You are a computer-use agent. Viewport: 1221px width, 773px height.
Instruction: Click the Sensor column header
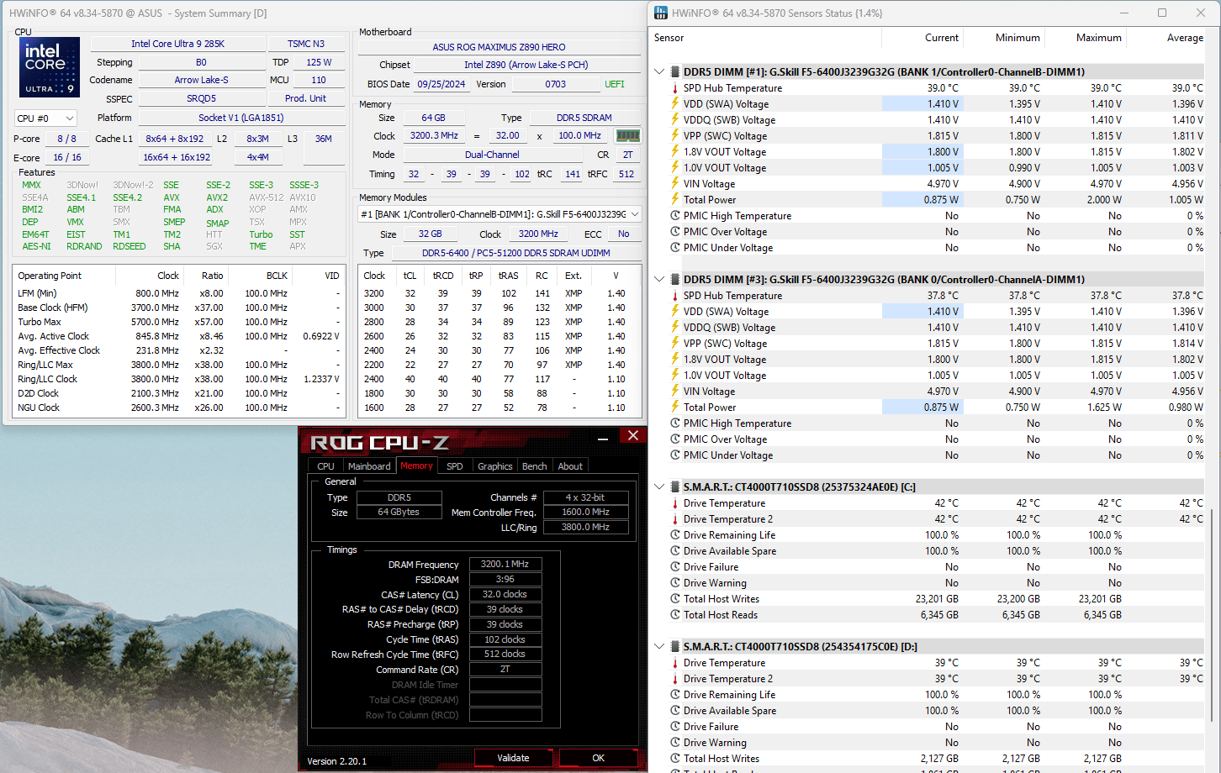(766, 38)
